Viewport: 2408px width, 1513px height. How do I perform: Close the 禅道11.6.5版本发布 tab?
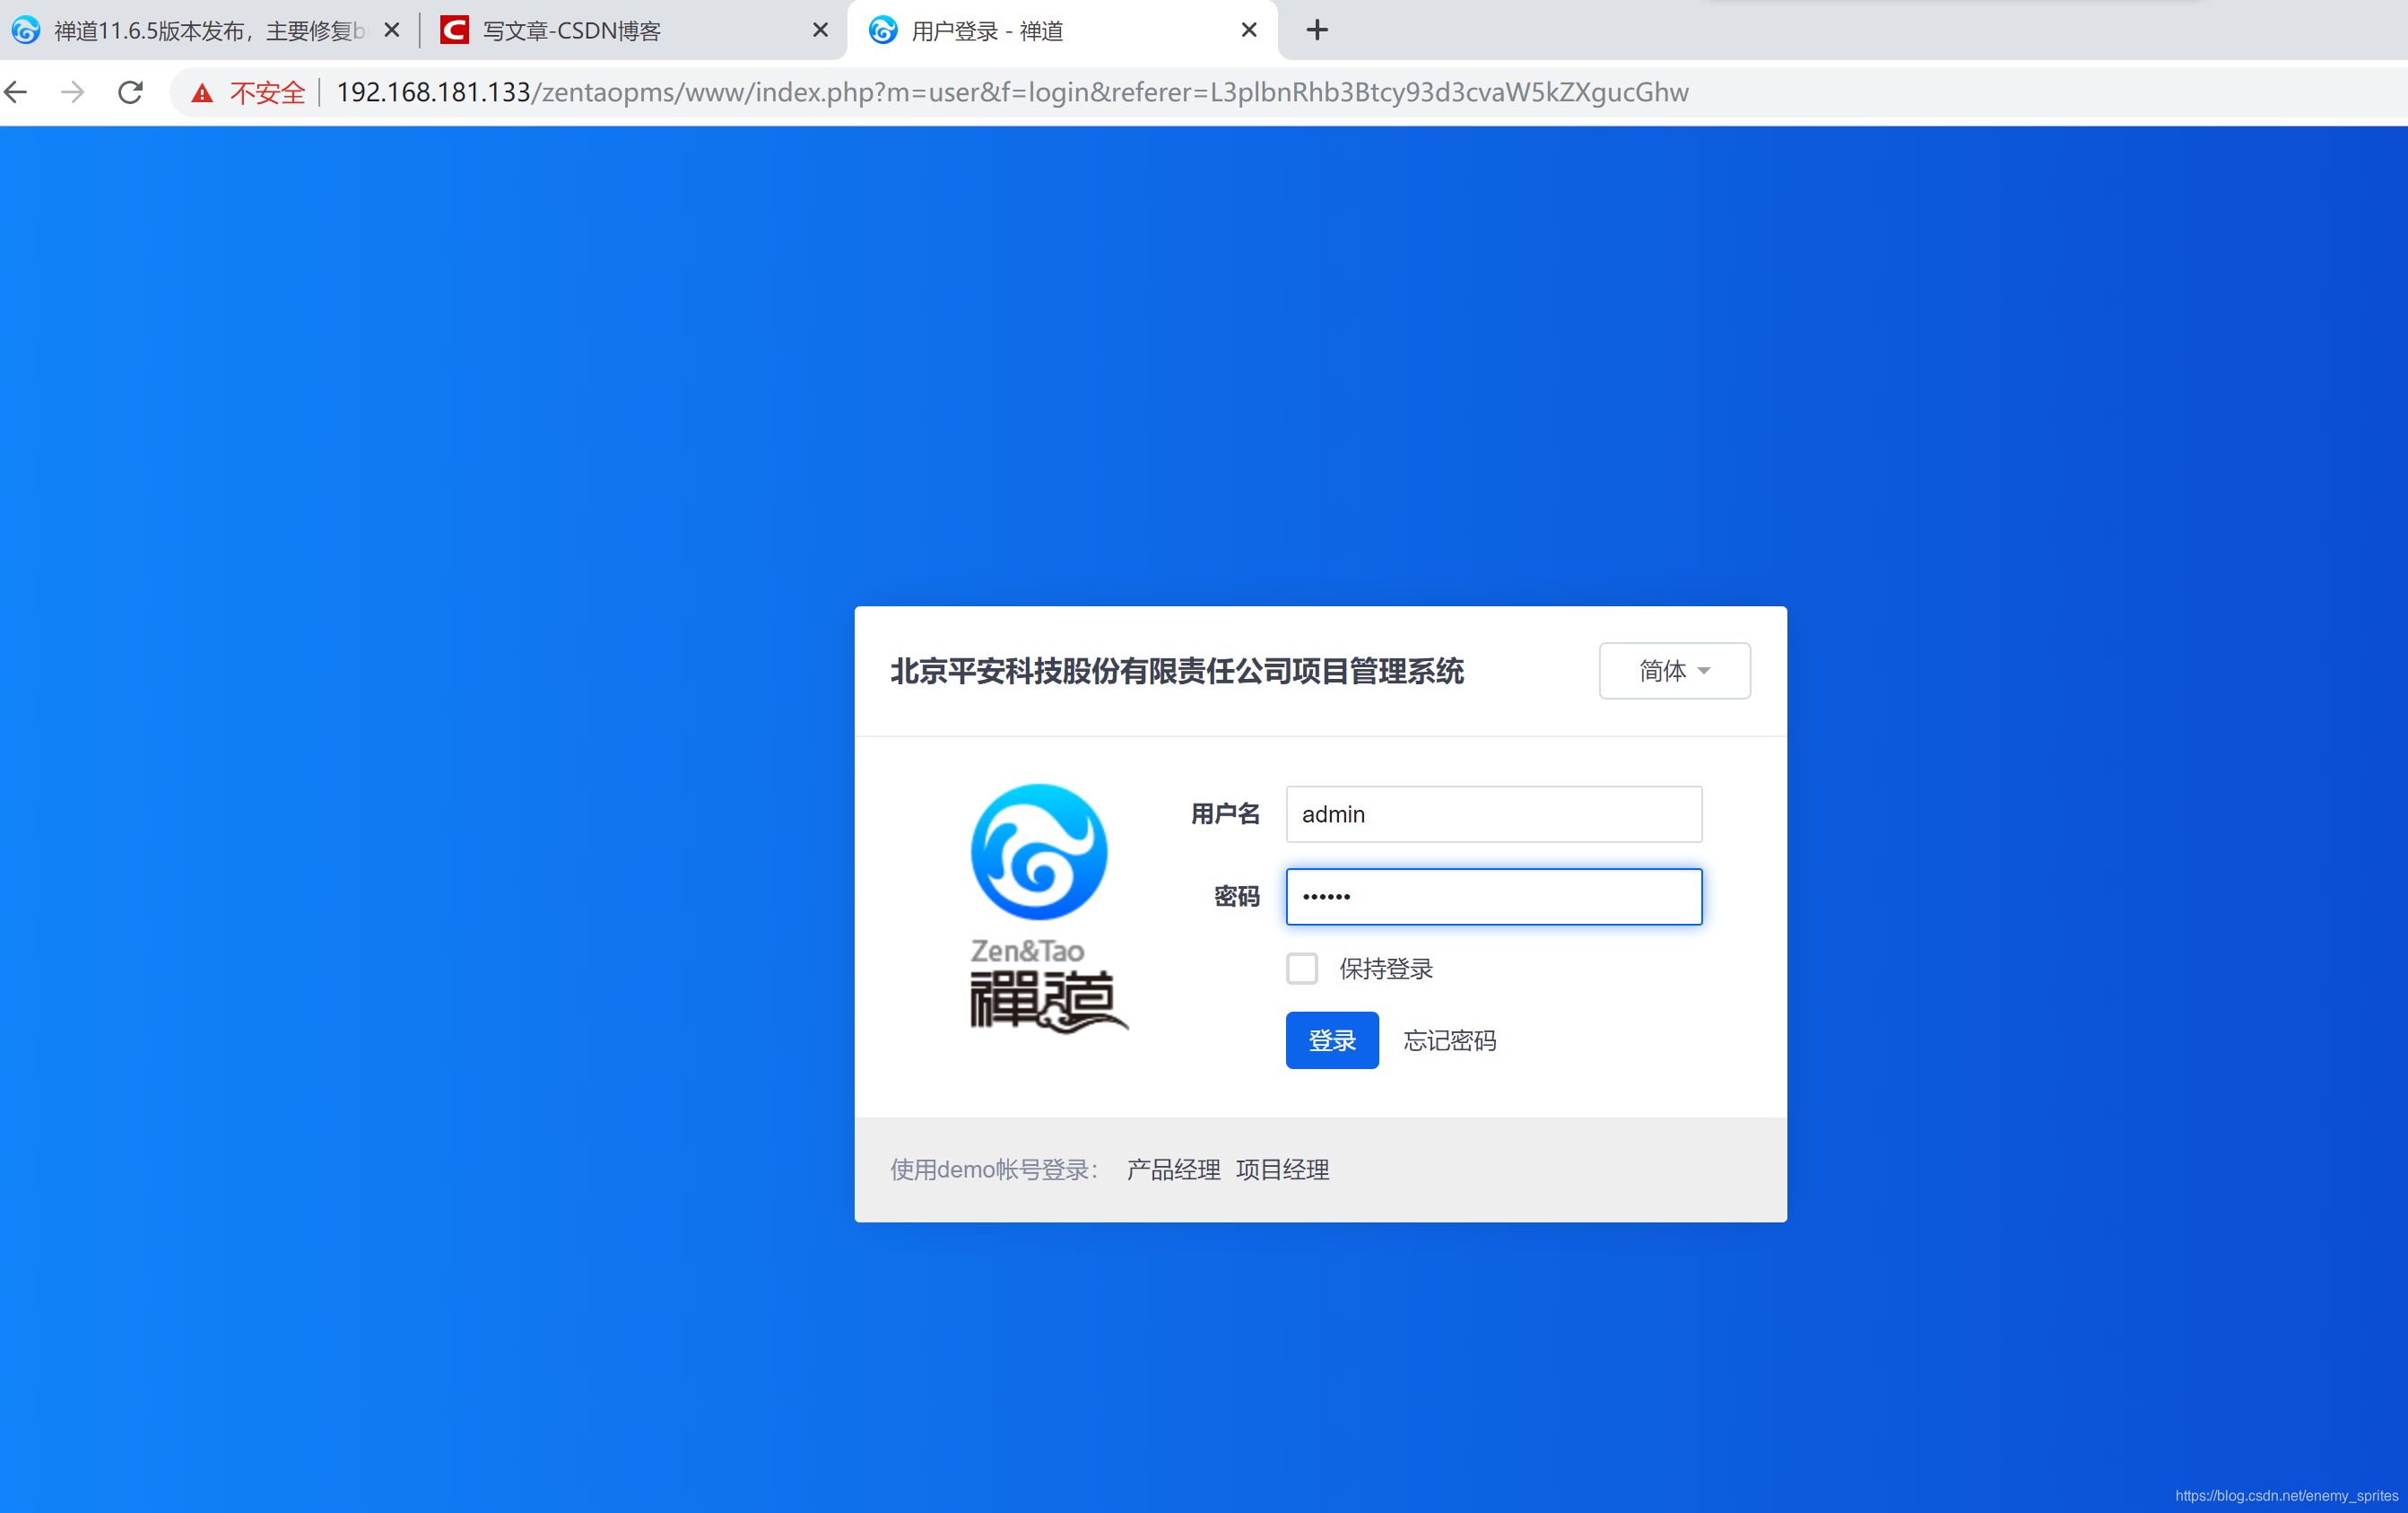pyautogui.click(x=392, y=30)
